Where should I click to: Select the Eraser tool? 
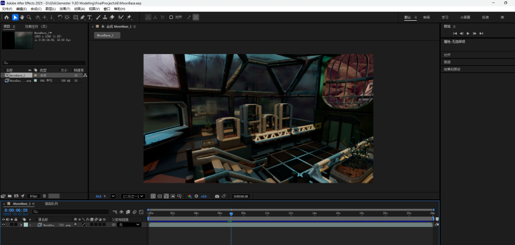tap(112, 17)
